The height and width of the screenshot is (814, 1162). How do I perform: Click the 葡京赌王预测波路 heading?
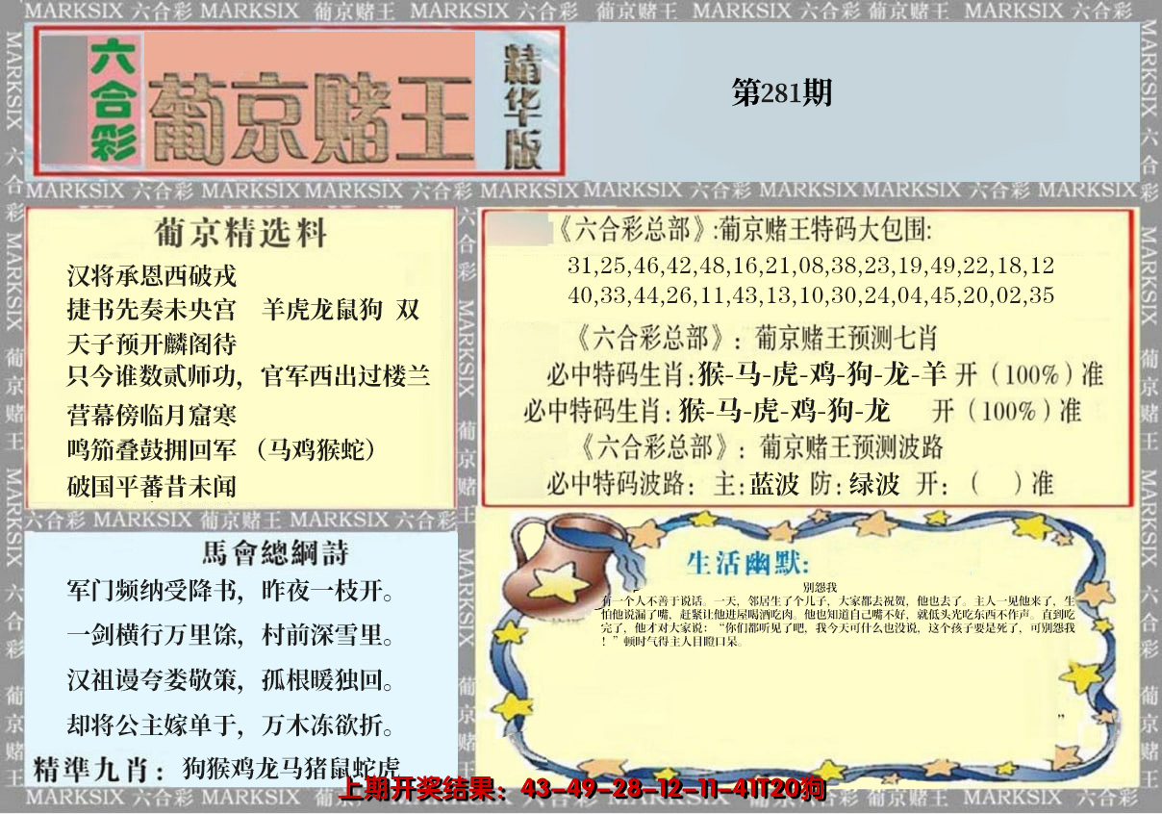pos(760,447)
